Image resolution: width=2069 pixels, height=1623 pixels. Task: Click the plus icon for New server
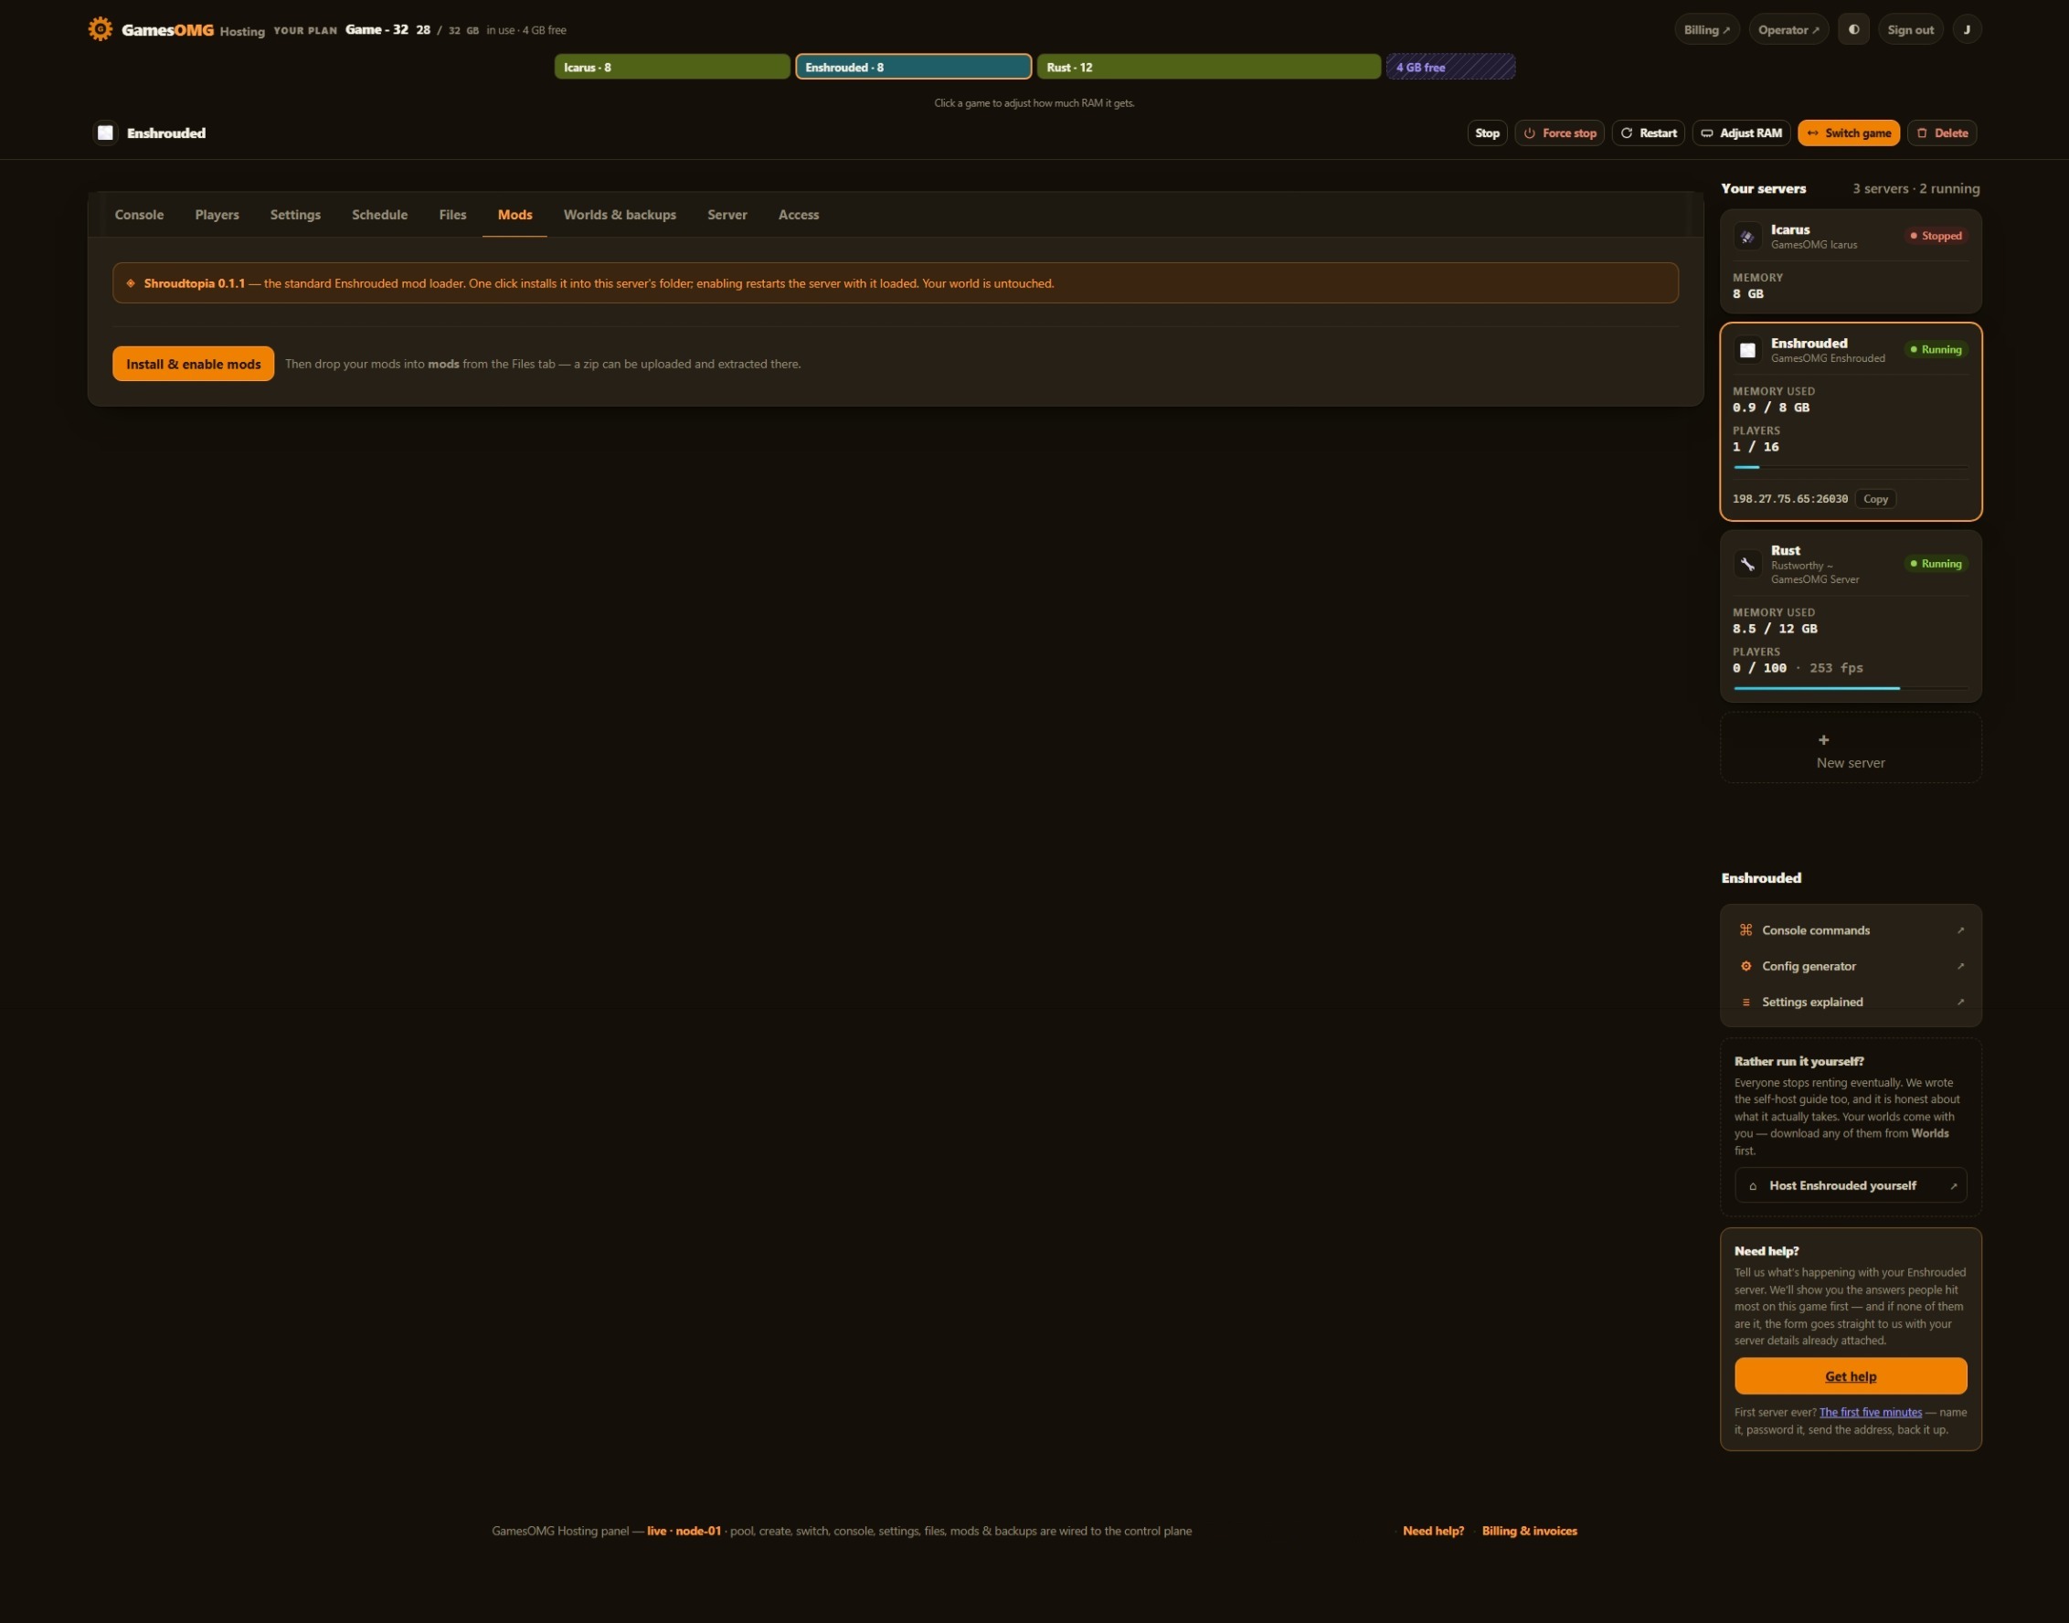(1823, 739)
